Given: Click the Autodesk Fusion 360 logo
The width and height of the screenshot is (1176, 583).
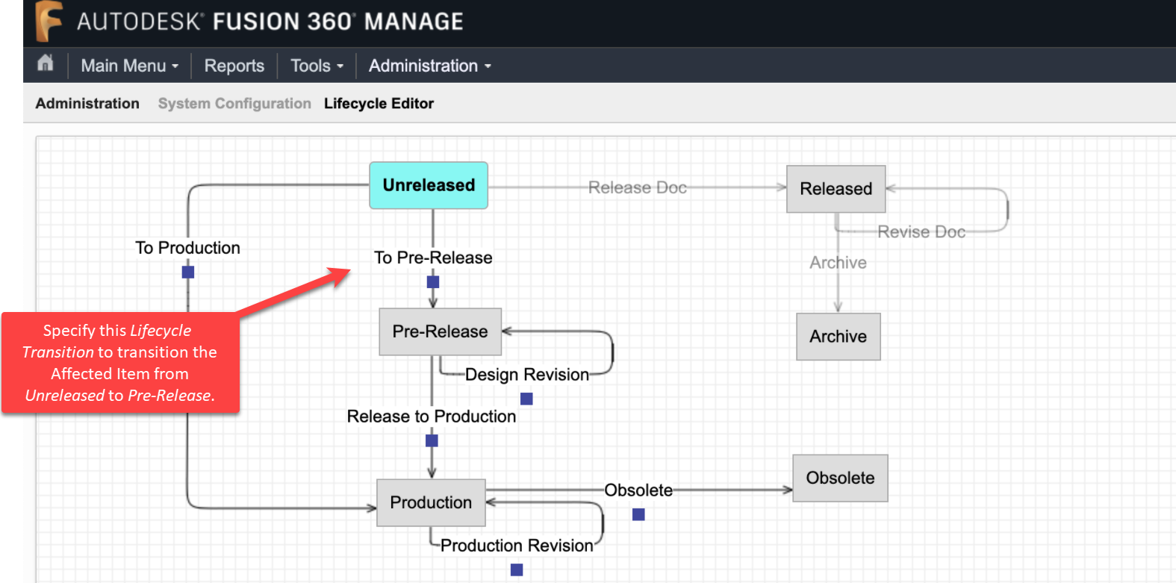Looking at the screenshot, I should coord(49,21).
